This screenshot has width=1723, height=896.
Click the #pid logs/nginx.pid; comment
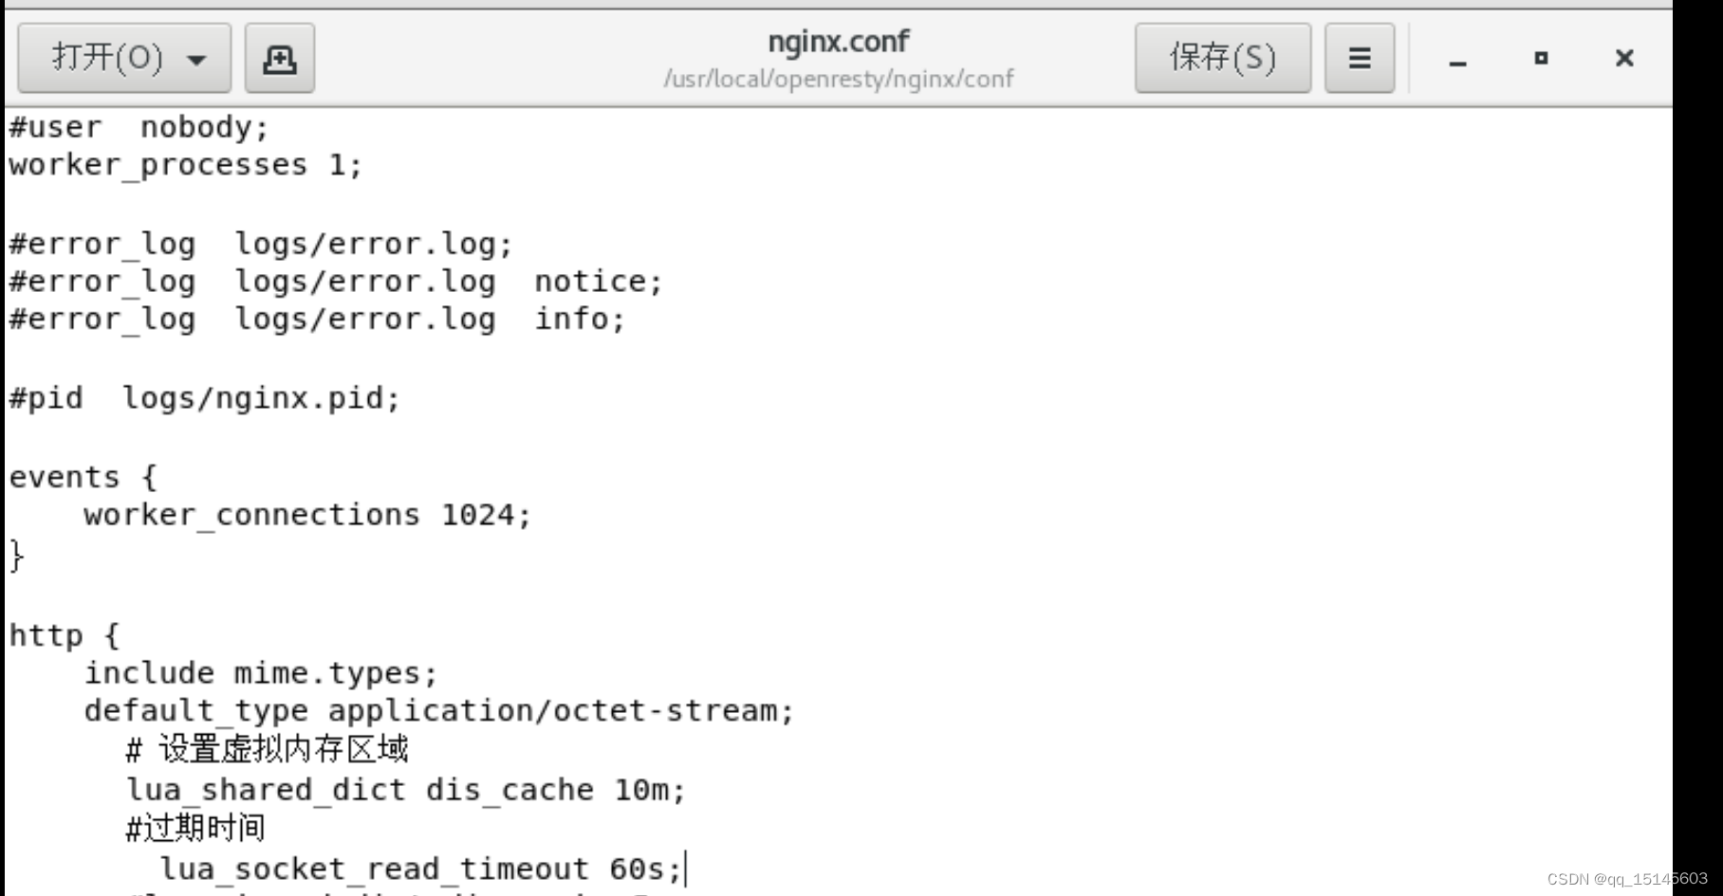tap(204, 398)
